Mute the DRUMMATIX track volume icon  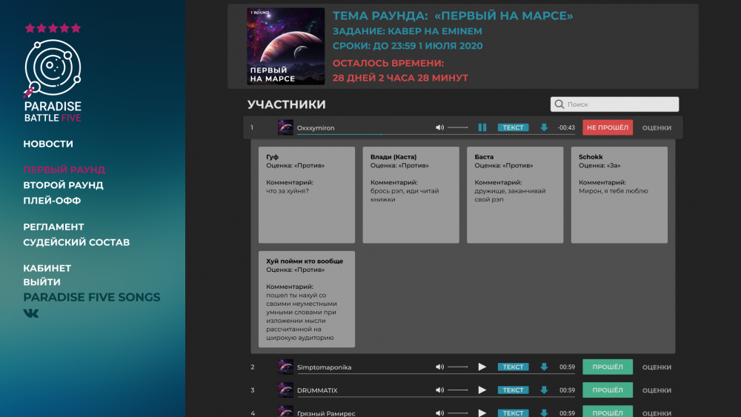[x=439, y=390]
